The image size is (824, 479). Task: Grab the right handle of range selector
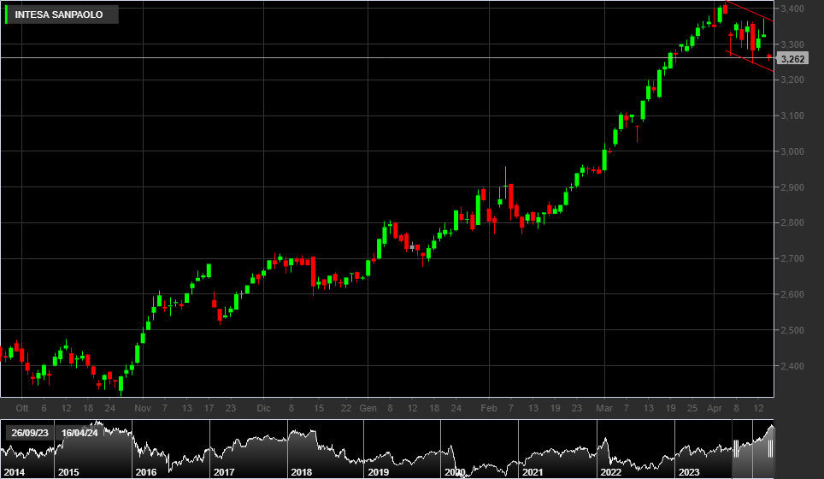[770, 448]
